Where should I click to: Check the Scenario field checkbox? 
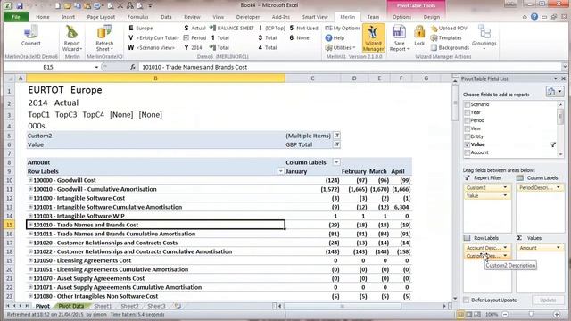coord(468,104)
